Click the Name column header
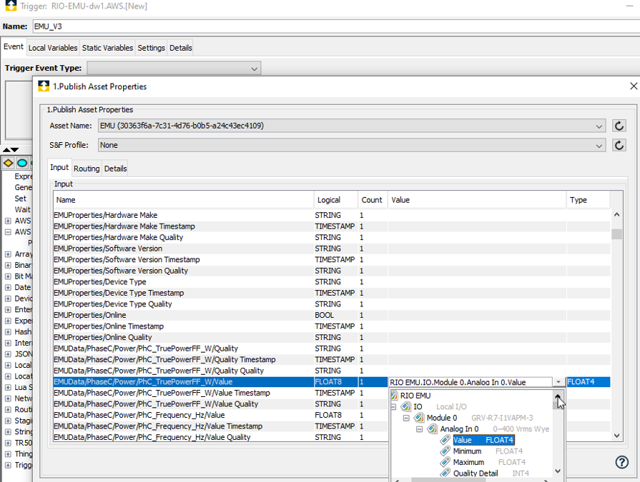The image size is (640, 482). 183,200
